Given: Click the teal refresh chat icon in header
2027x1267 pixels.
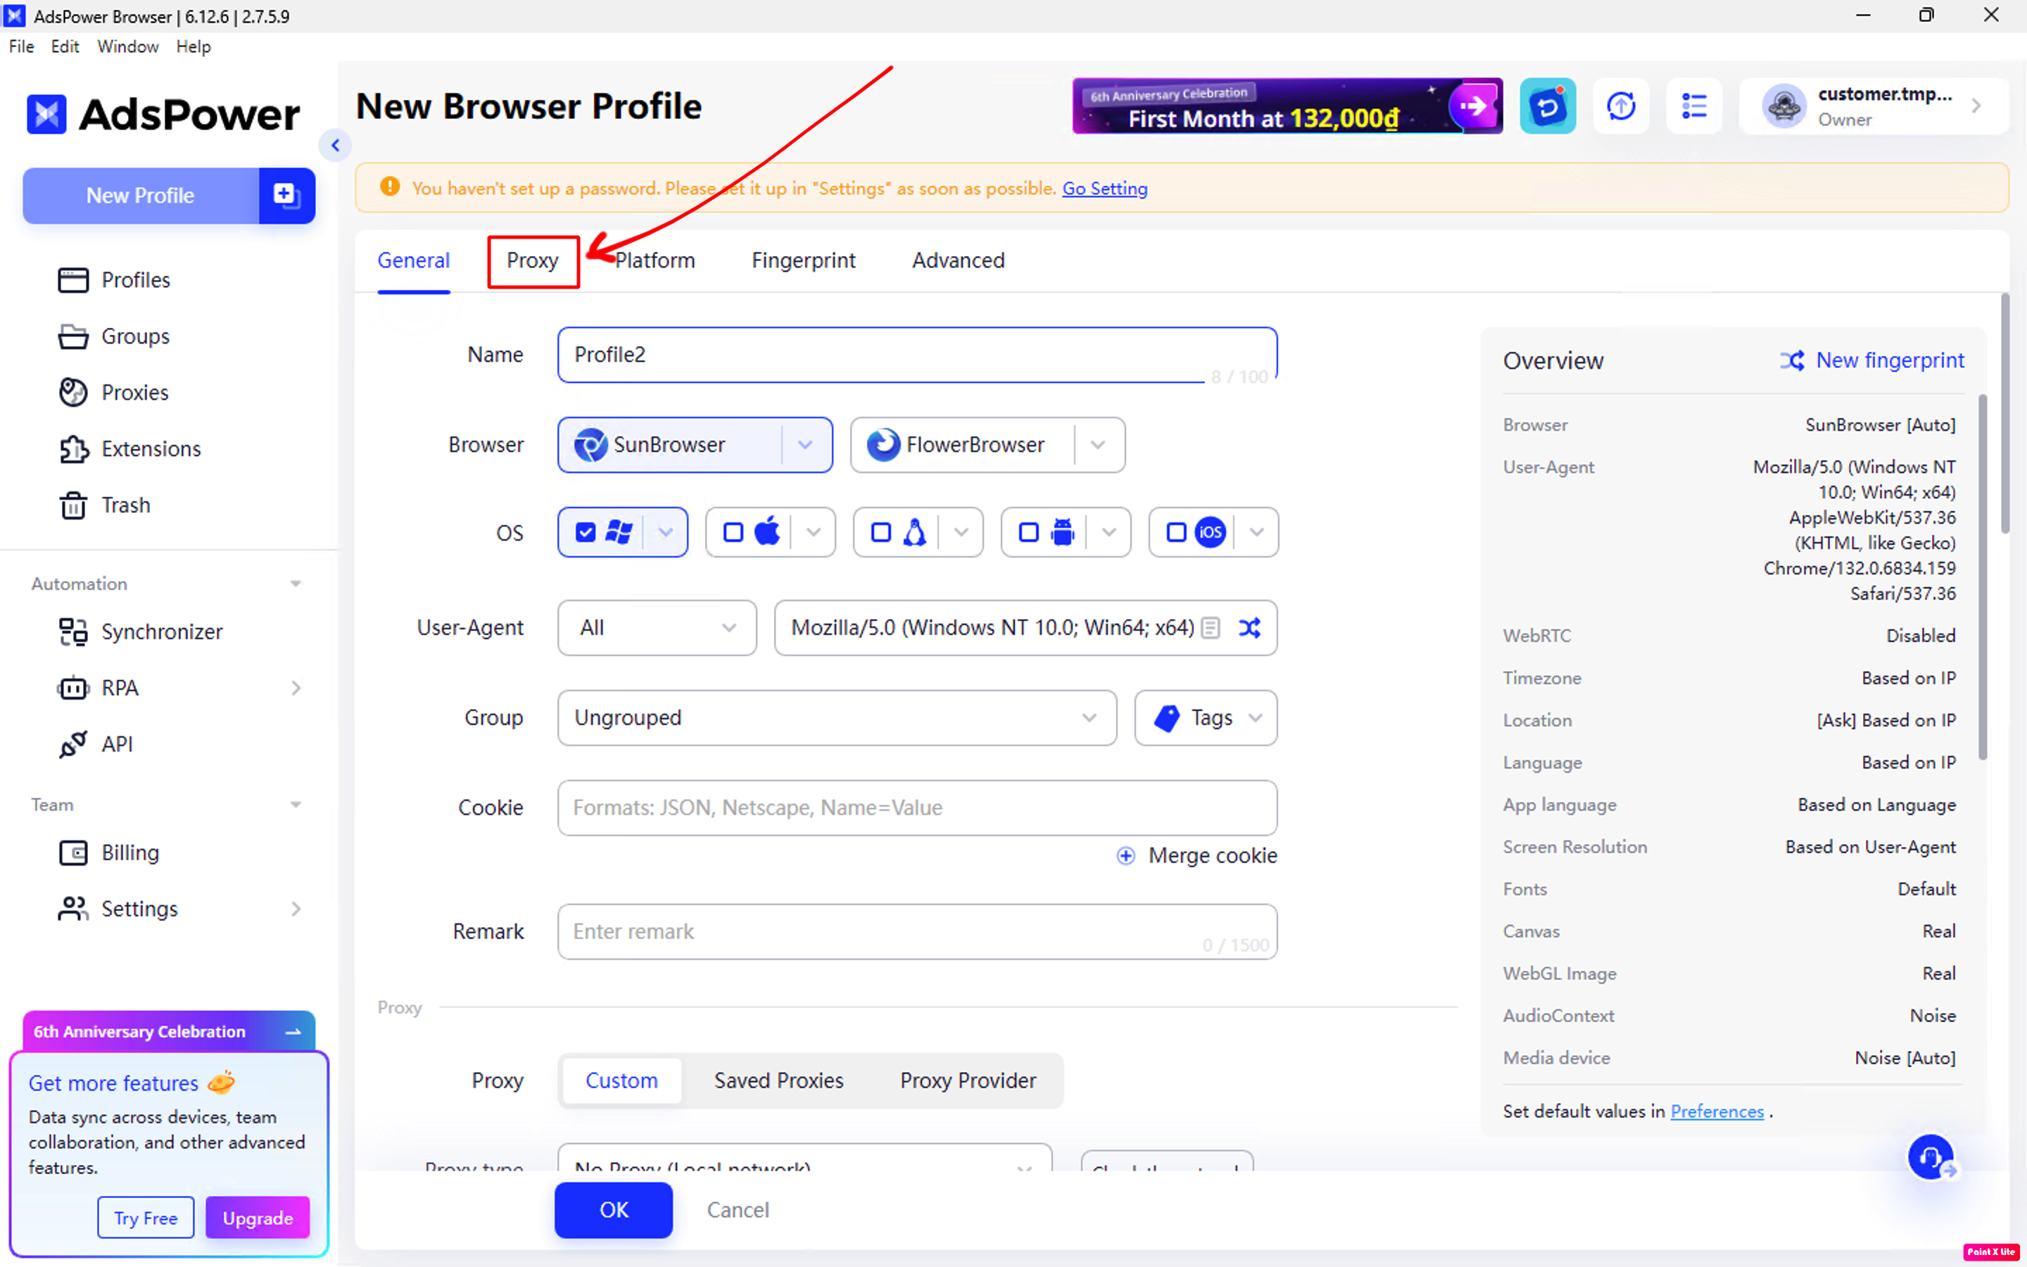Looking at the screenshot, I should (1548, 106).
